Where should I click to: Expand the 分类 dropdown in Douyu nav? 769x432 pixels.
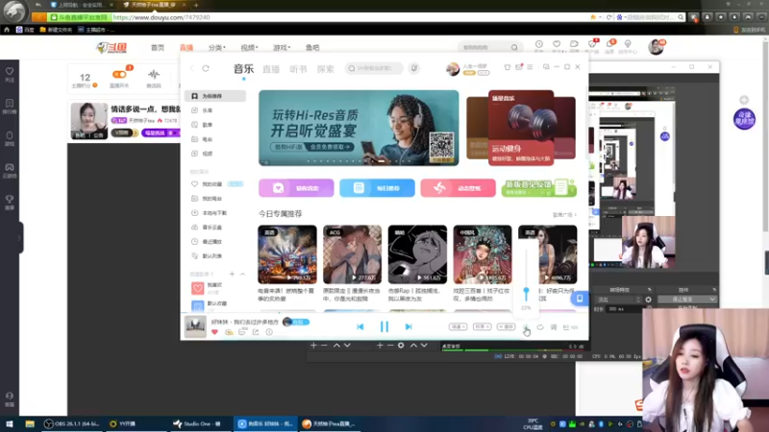(217, 47)
